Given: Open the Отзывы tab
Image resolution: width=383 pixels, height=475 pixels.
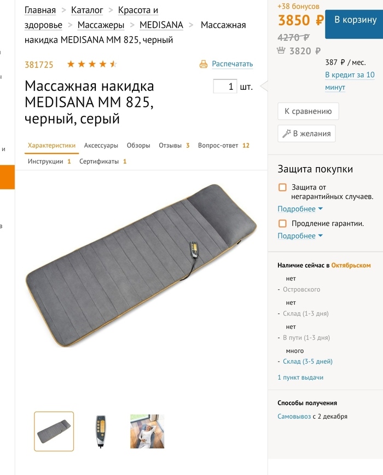Looking at the screenshot, I should point(174,145).
